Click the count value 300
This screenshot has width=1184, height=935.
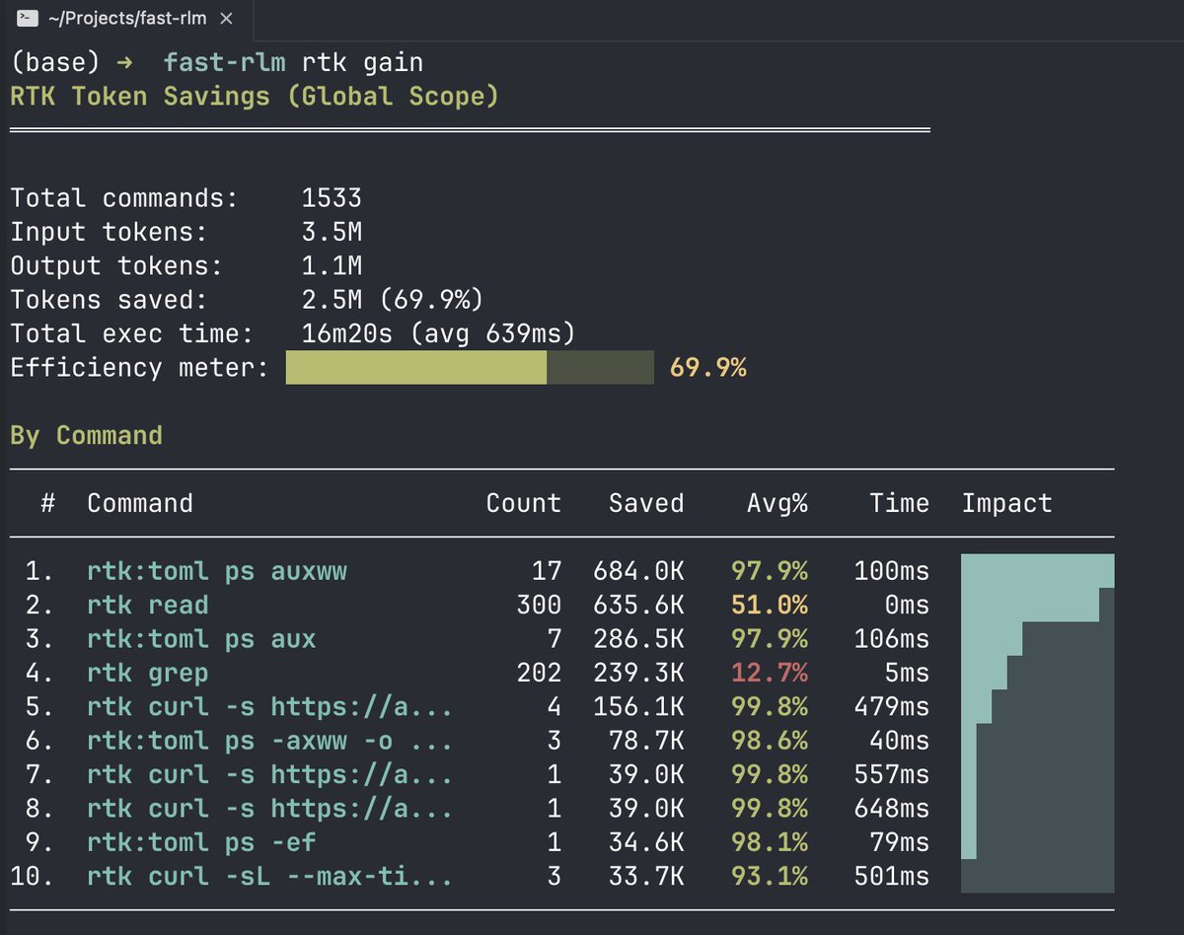point(539,605)
